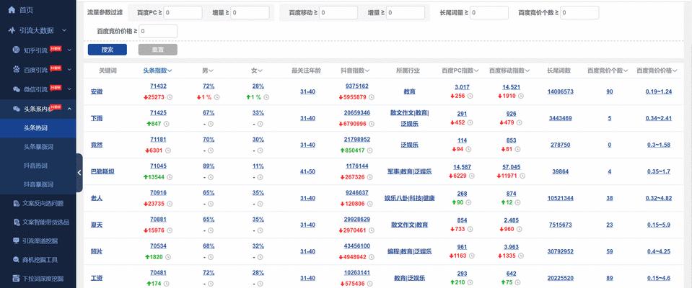Sort by 抖音指数 column header
This screenshot has width=692, height=288.
tap(355, 71)
